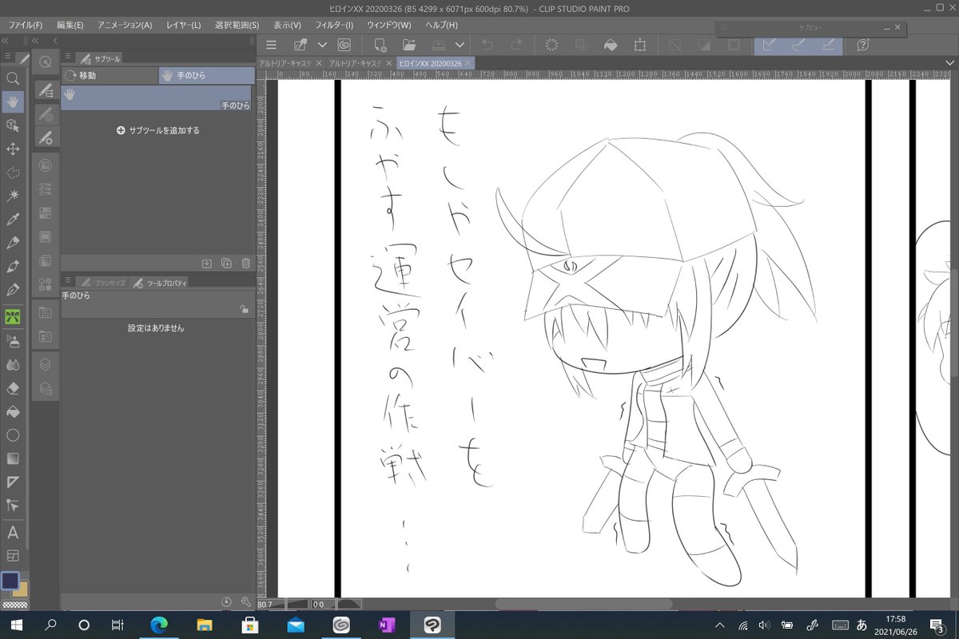Click サブツールを追加する button
Image resolution: width=959 pixels, height=639 pixels.
point(157,129)
